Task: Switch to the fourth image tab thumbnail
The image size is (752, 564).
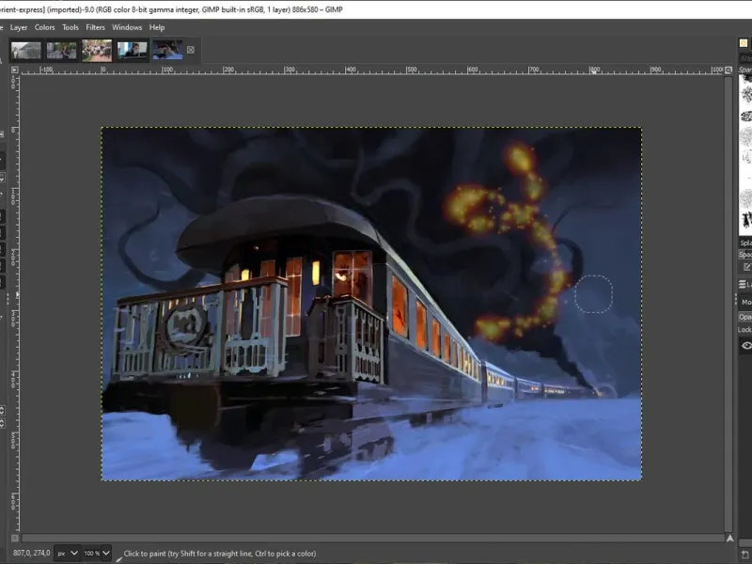Action: click(x=132, y=51)
